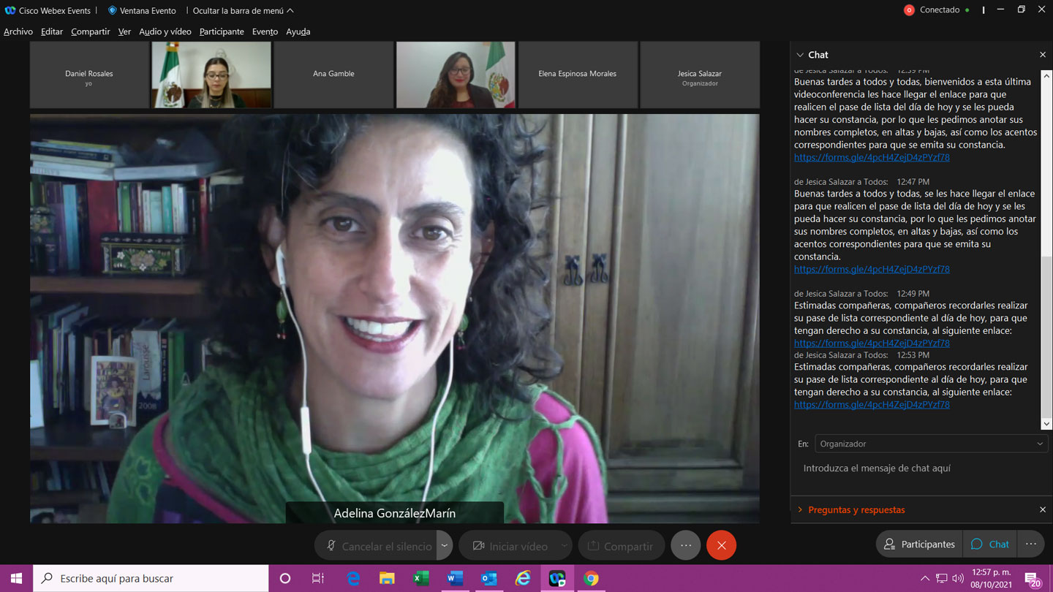Open forms link in 12:49 PM message
The image size is (1053, 592).
[872, 343]
